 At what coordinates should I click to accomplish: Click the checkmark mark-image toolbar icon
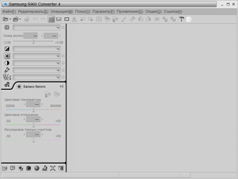[x=157, y=19]
